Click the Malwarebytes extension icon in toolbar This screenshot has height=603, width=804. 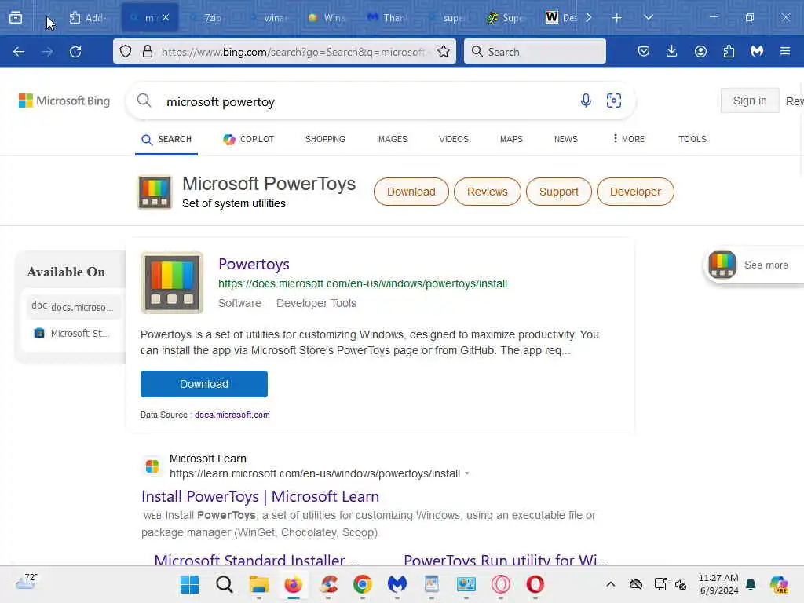coord(757,51)
